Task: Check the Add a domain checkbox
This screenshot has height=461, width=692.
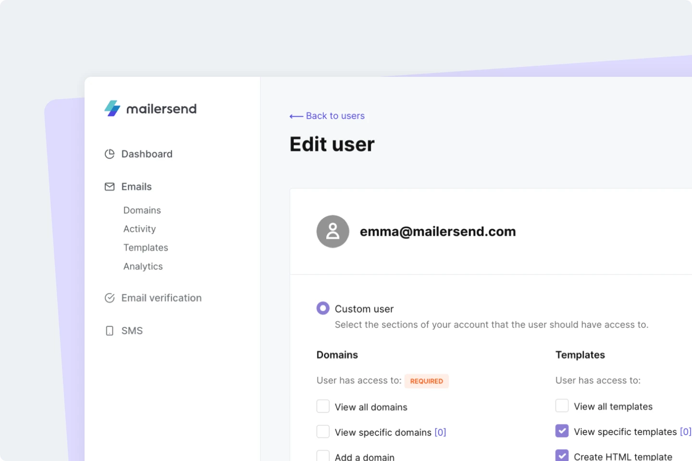Action: click(x=323, y=456)
